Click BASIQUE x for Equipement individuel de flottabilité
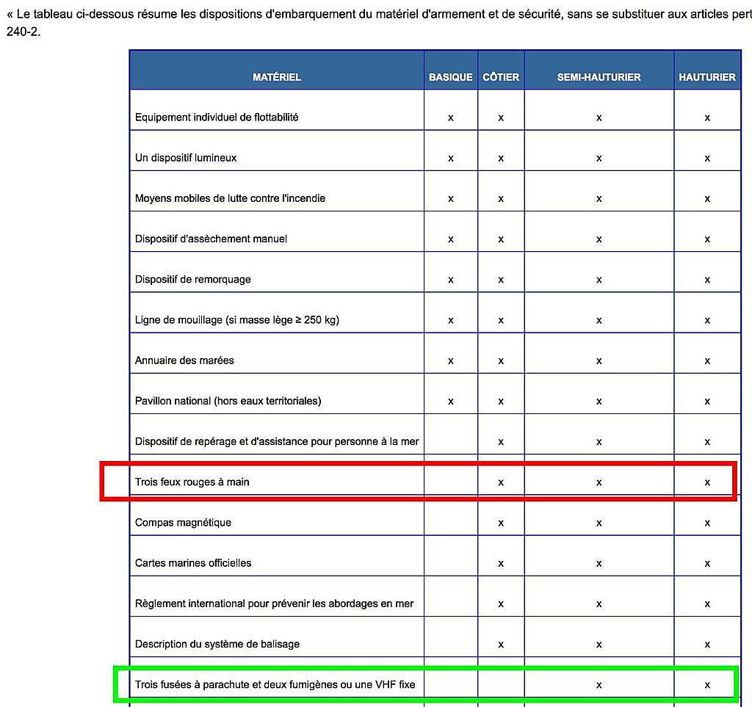 click(451, 118)
